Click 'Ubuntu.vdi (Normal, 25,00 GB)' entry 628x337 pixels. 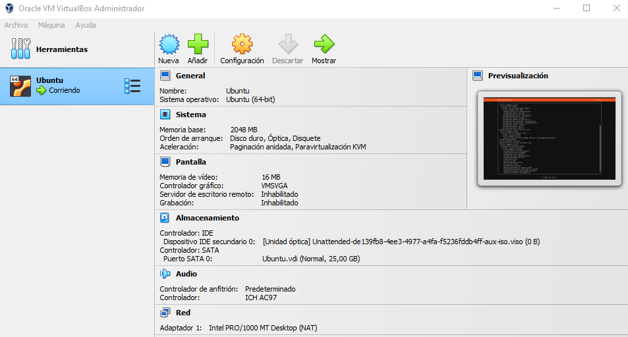(x=311, y=259)
